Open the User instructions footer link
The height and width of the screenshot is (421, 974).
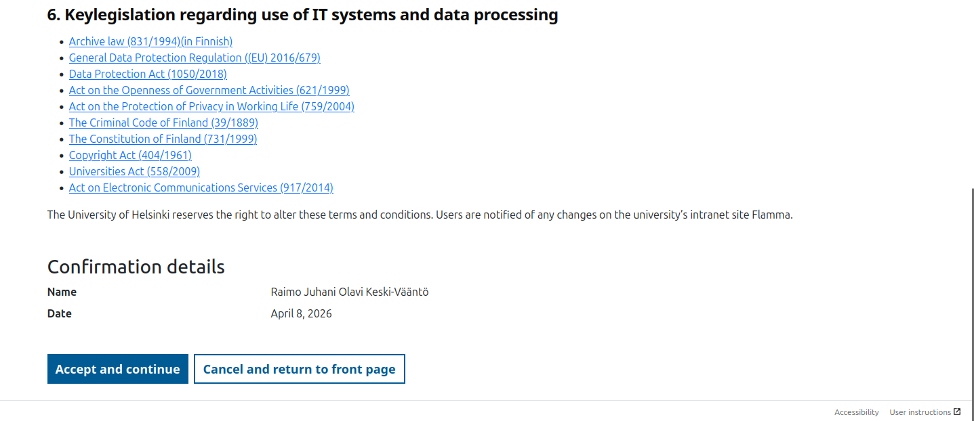click(920, 412)
